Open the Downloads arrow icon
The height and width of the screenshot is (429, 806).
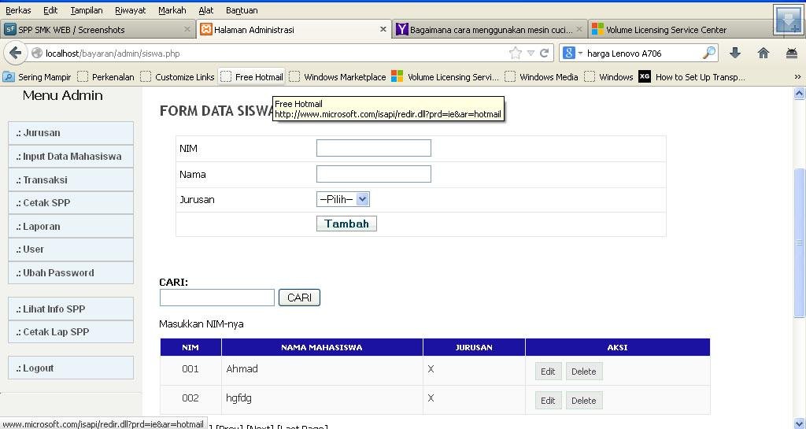point(736,53)
